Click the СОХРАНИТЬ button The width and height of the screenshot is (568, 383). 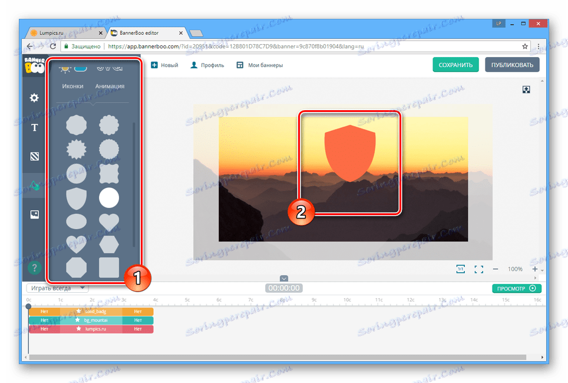point(455,65)
